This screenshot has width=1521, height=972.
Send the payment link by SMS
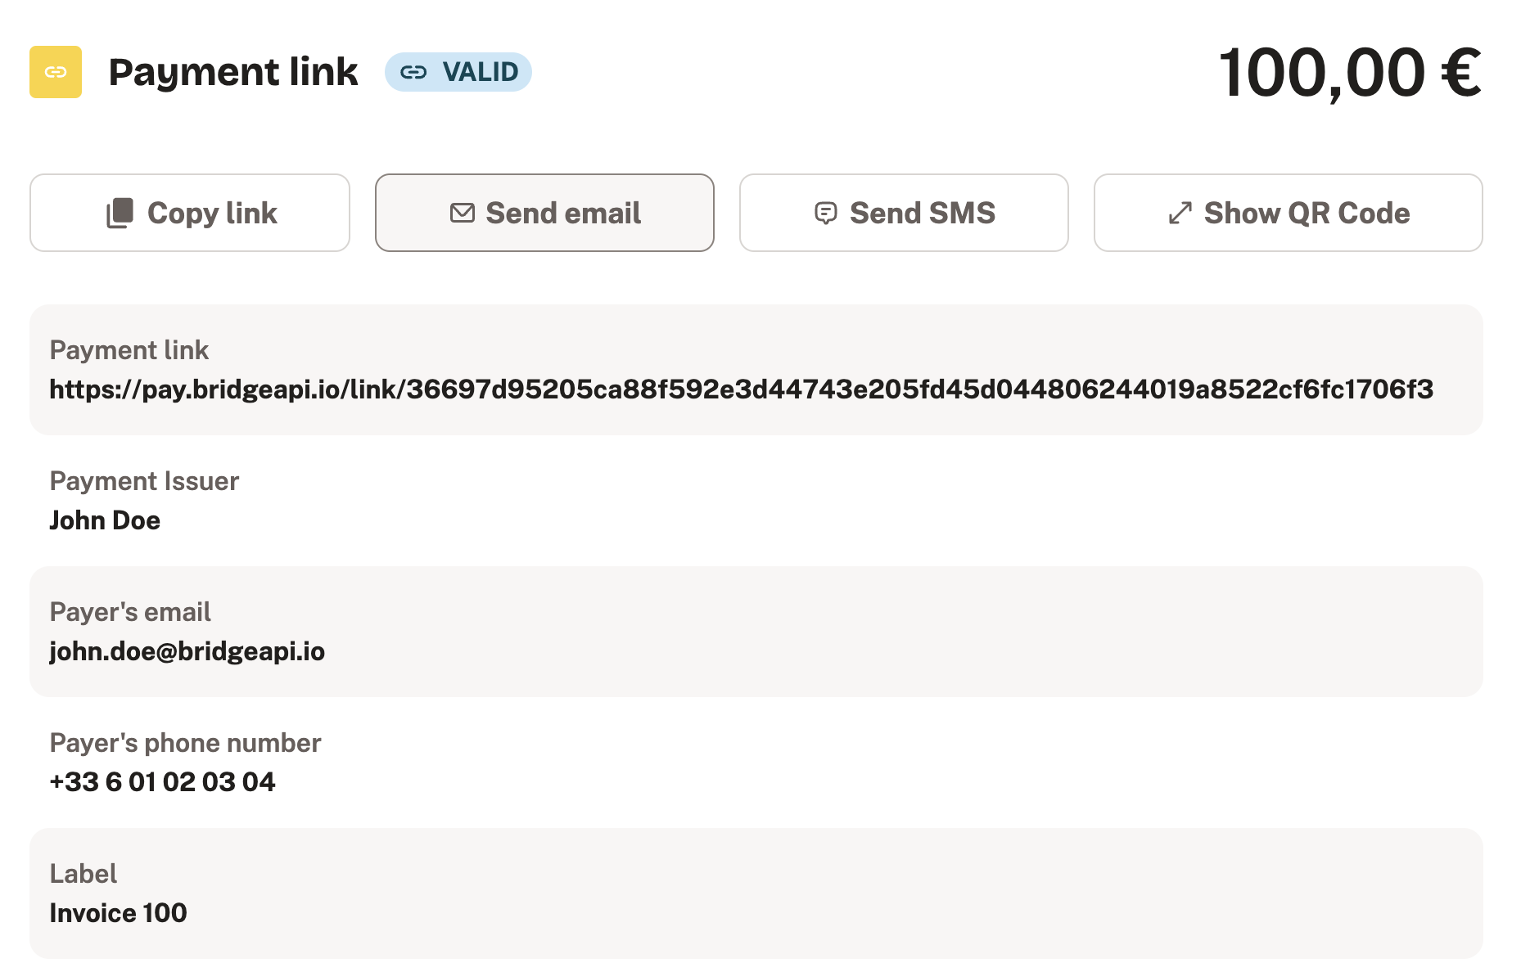904,213
